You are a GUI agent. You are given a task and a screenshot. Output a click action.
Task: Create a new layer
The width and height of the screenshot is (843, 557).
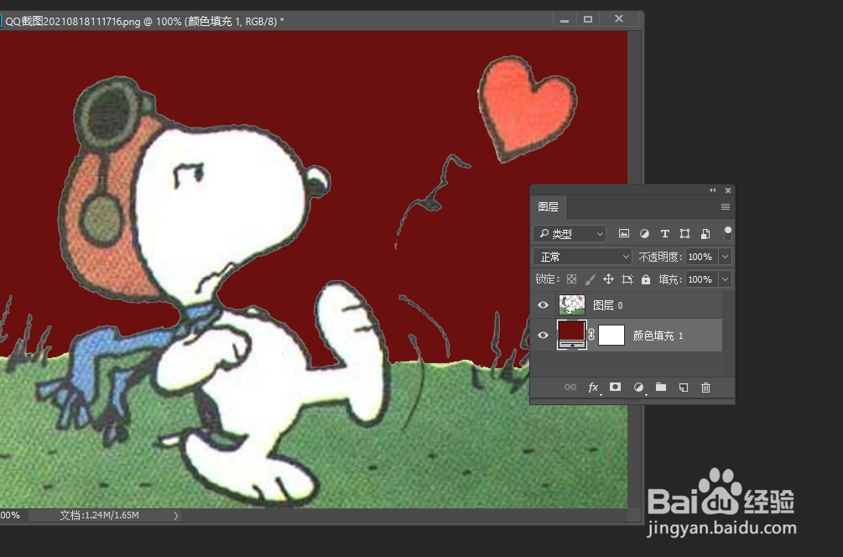[684, 387]
